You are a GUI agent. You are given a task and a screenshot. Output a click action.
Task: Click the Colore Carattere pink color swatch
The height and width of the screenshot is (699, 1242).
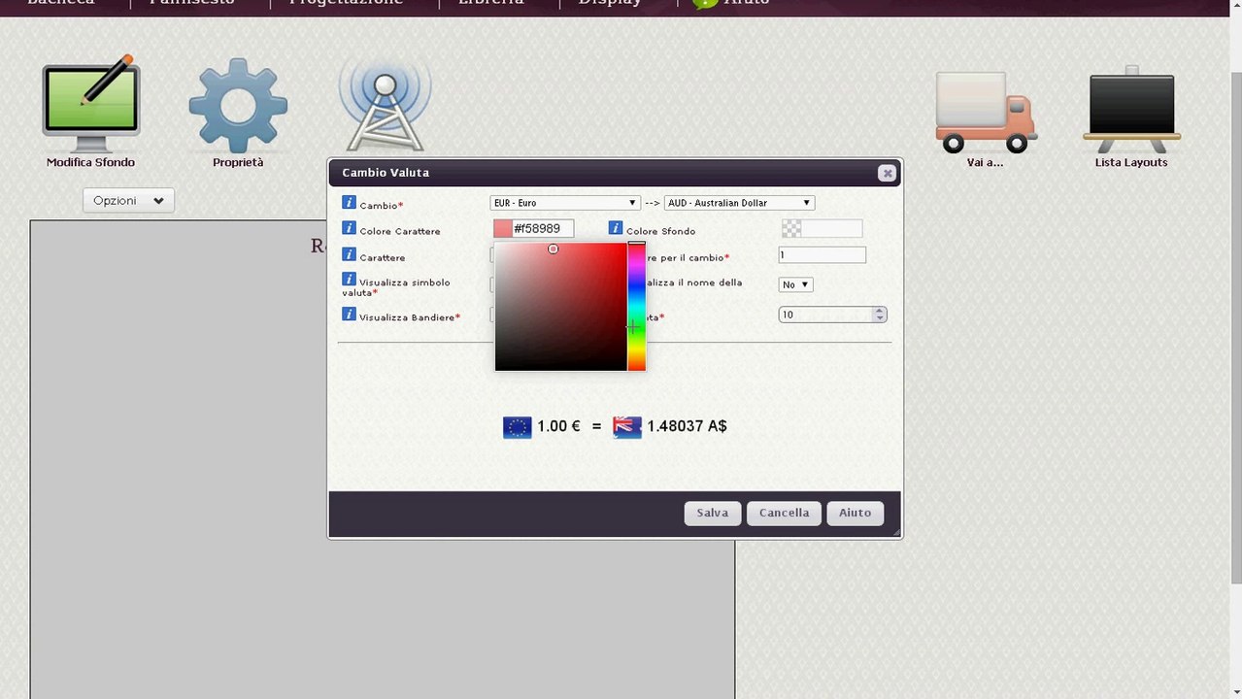point(503,228)
